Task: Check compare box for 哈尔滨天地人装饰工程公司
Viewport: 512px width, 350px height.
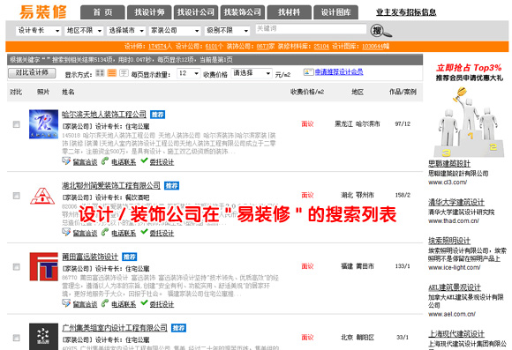Action: [x=16, y=124]
